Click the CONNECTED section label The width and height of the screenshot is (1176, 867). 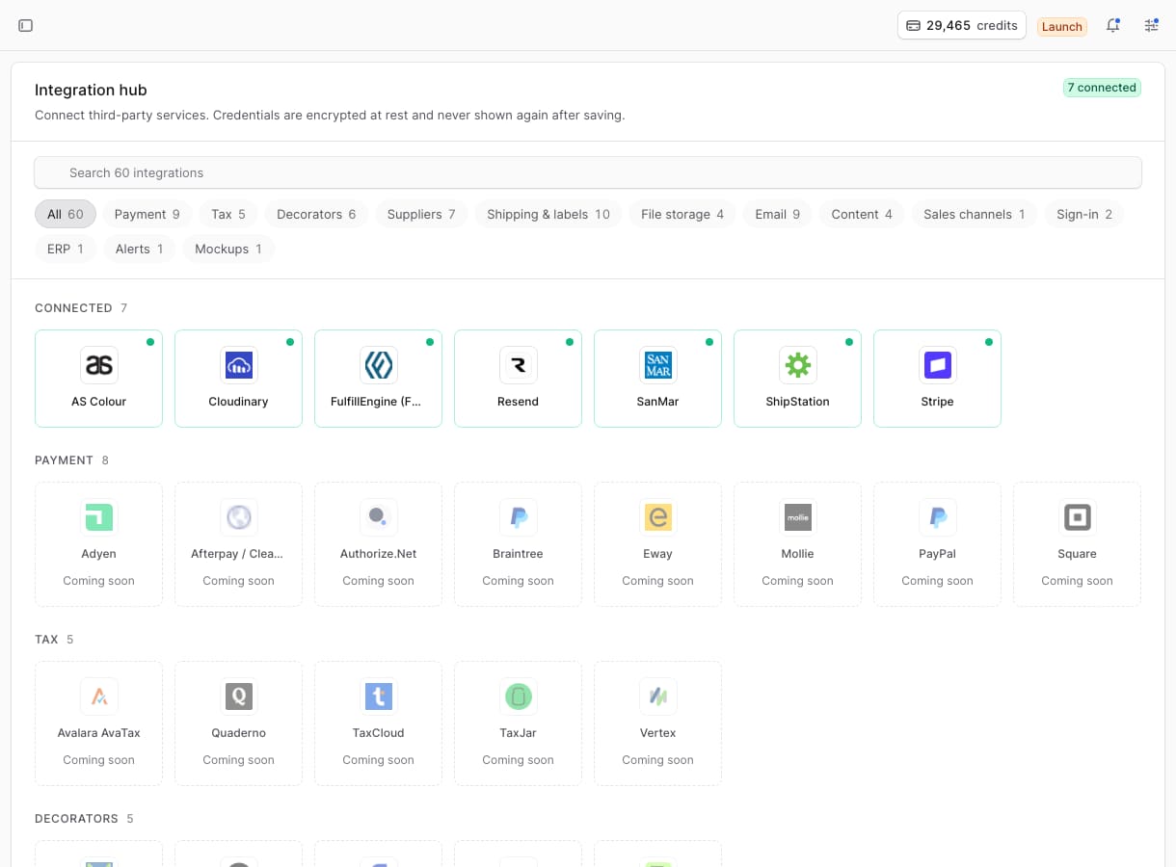73,308
